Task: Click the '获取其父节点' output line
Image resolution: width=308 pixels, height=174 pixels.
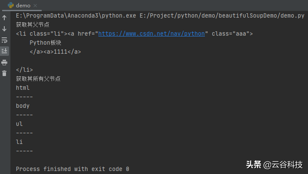Action: 33,25
